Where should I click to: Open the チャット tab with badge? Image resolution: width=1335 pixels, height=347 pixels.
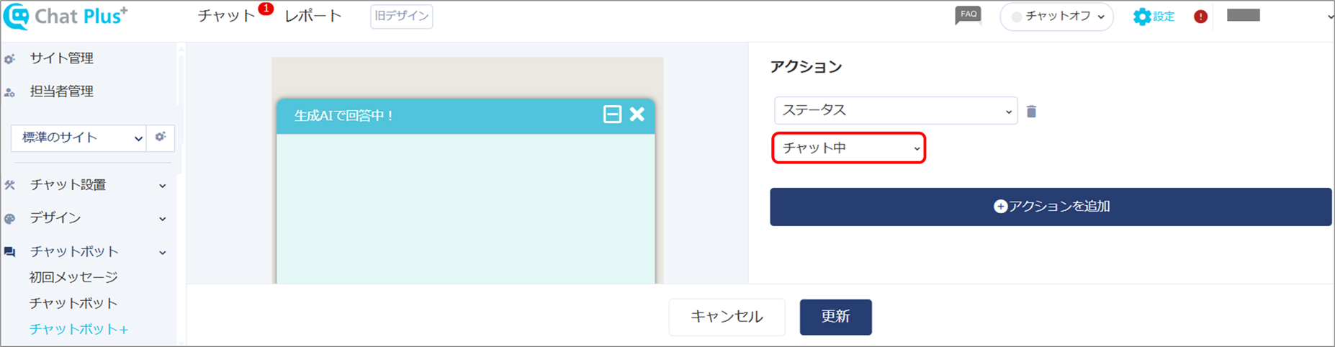tap(227, 16)
